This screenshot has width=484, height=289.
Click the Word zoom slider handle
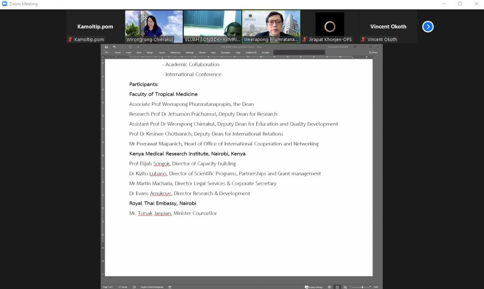tap(362, 287)
